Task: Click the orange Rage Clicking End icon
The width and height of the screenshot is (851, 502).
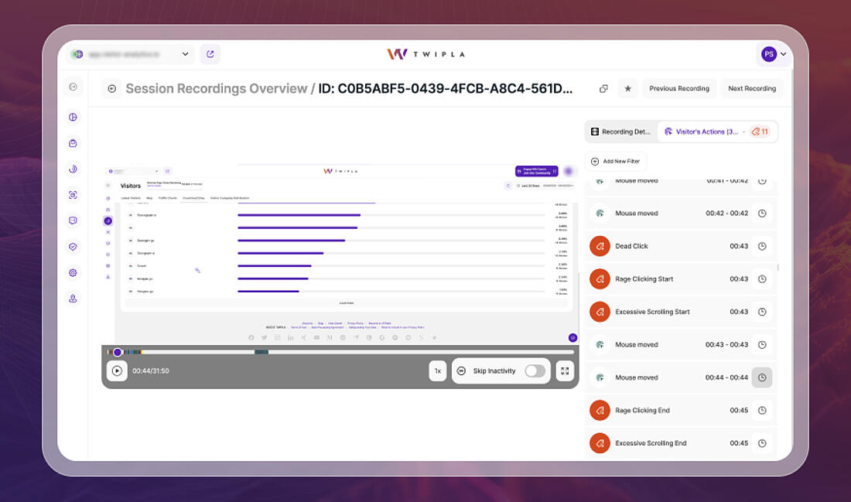Action: tap(600, 410)
